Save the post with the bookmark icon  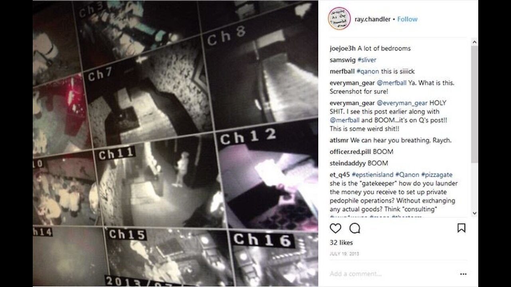[x=461, y=228]
